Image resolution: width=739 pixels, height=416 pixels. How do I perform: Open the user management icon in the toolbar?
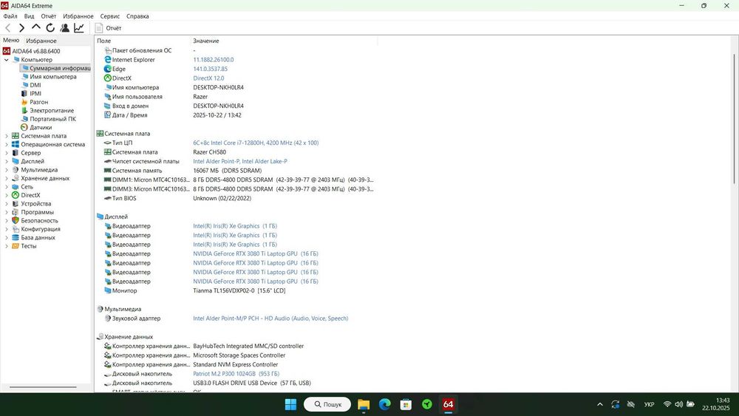tap(64, 28)
